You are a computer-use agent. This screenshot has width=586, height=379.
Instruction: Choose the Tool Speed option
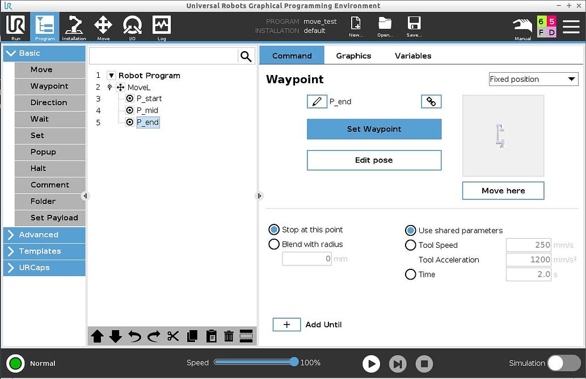tap(410, 245)
